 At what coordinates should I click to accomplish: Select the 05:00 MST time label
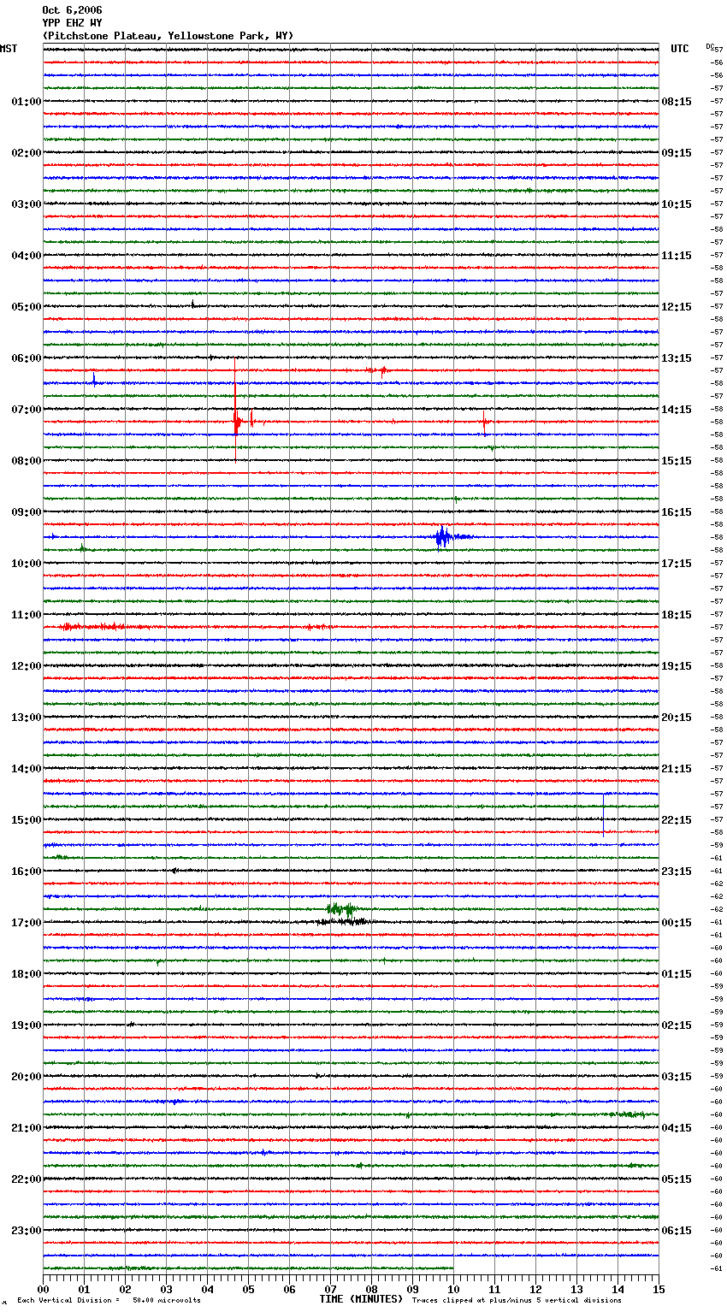point(27,307)
